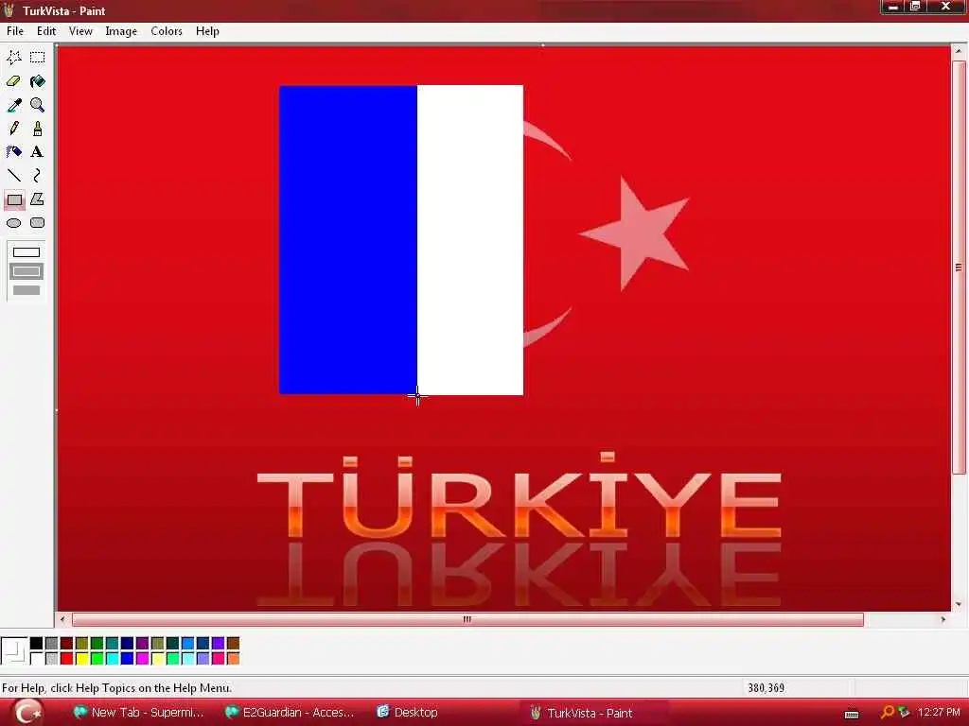Screen dimensions: 969x726
Task: Pick the bright green color swatch
Action: (x=97, y=658)
